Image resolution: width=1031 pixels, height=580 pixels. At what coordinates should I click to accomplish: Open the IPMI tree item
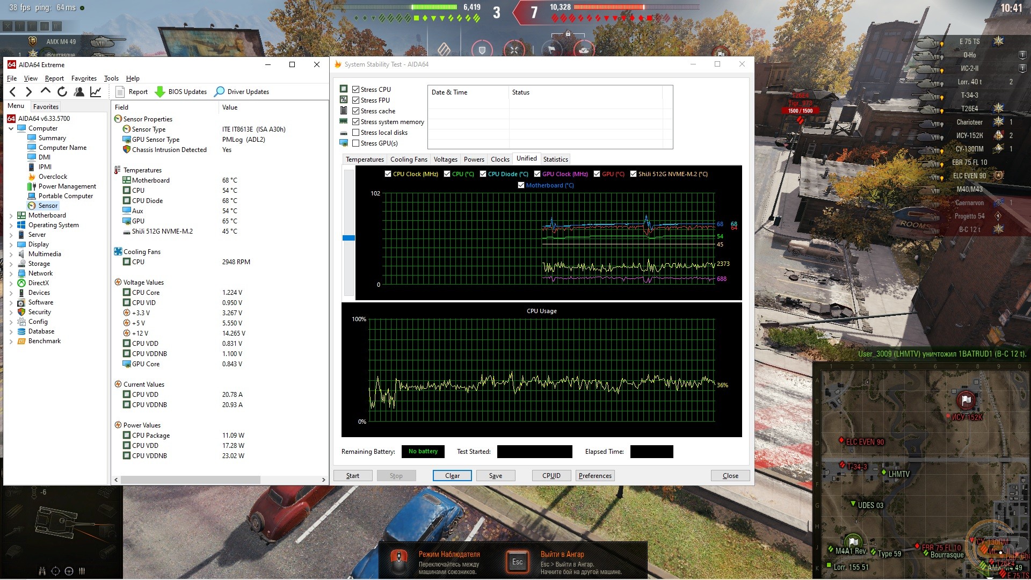(x=40, y=167)
